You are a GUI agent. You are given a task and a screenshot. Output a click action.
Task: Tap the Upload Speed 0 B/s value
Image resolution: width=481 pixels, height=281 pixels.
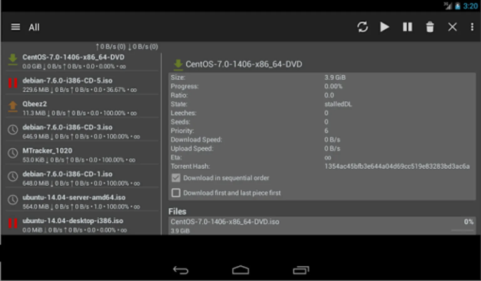click(332, 149)
